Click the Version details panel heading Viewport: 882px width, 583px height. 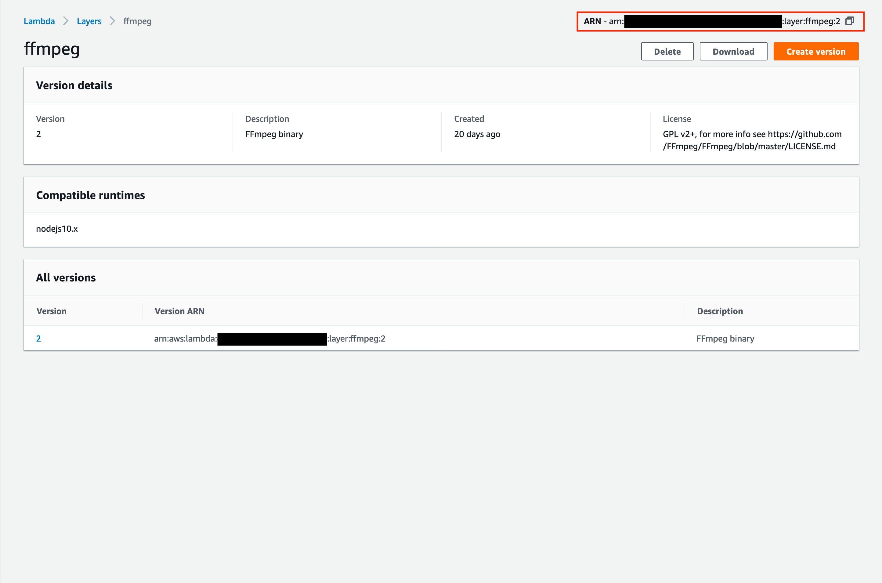(74, 85)
